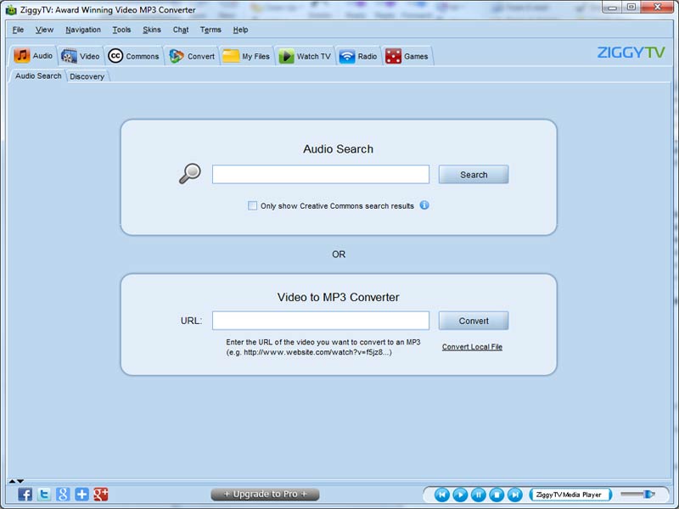
Task: Click the ZiggyTV app icon in title bar
Action: click(x=11, y=9)
